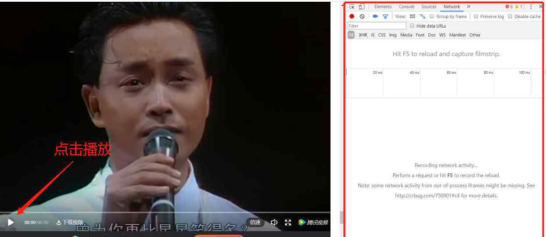Switch to the Elements tab
546x237 pixels.
[383, 7]
